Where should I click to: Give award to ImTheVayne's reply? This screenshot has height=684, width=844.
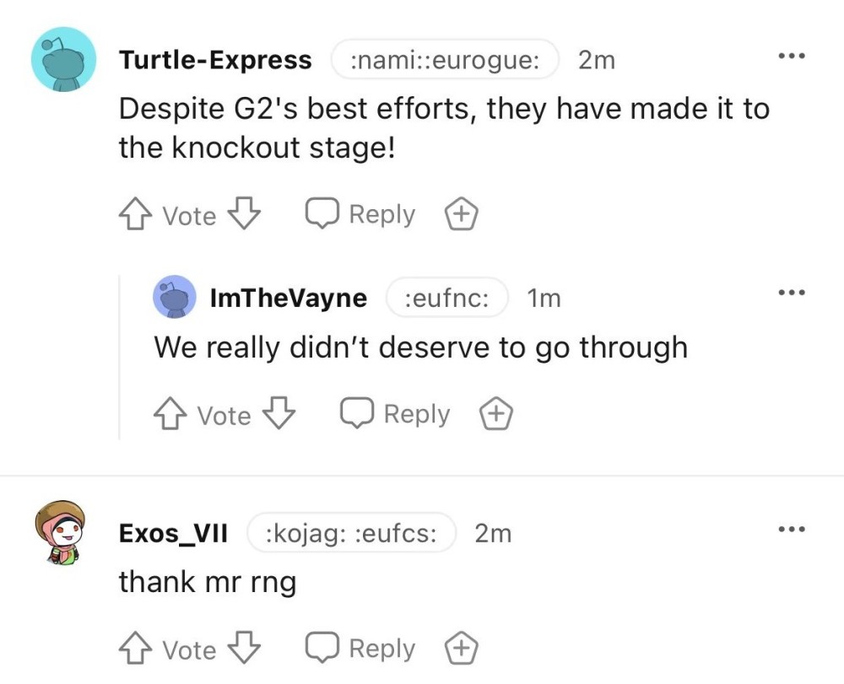pyautogui.click(x=496, y=415)
